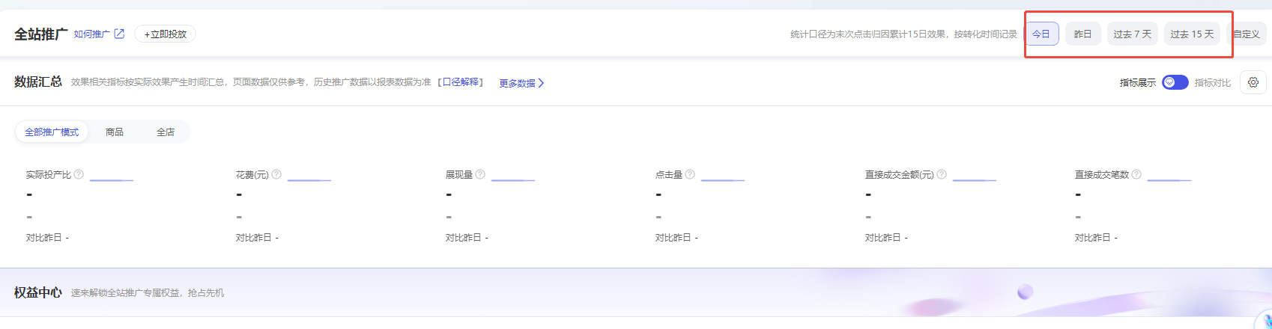Click the help icon beside 展现量
This screenshot has height=329, width=1272.
(x=480, y=174)
